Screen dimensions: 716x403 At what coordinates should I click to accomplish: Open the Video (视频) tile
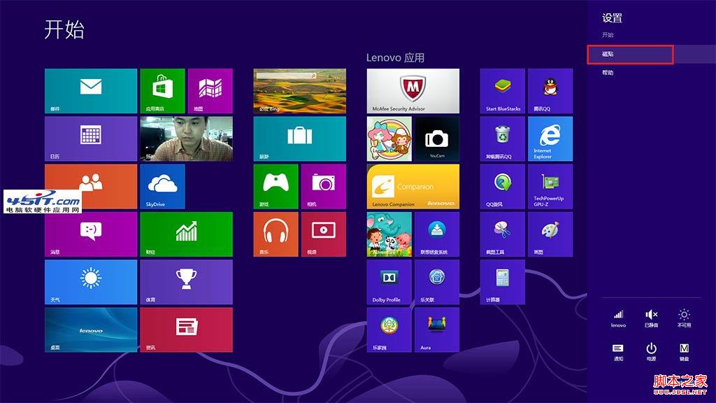point(323,234)
